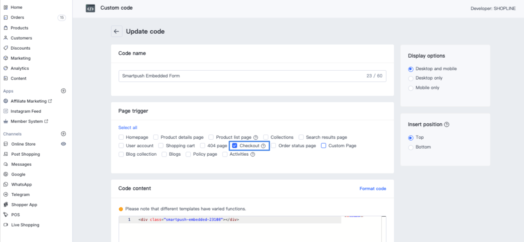Click help icon next to Insert position
Image resolution: width=524 pixels, height=242 pixels.
447,125
